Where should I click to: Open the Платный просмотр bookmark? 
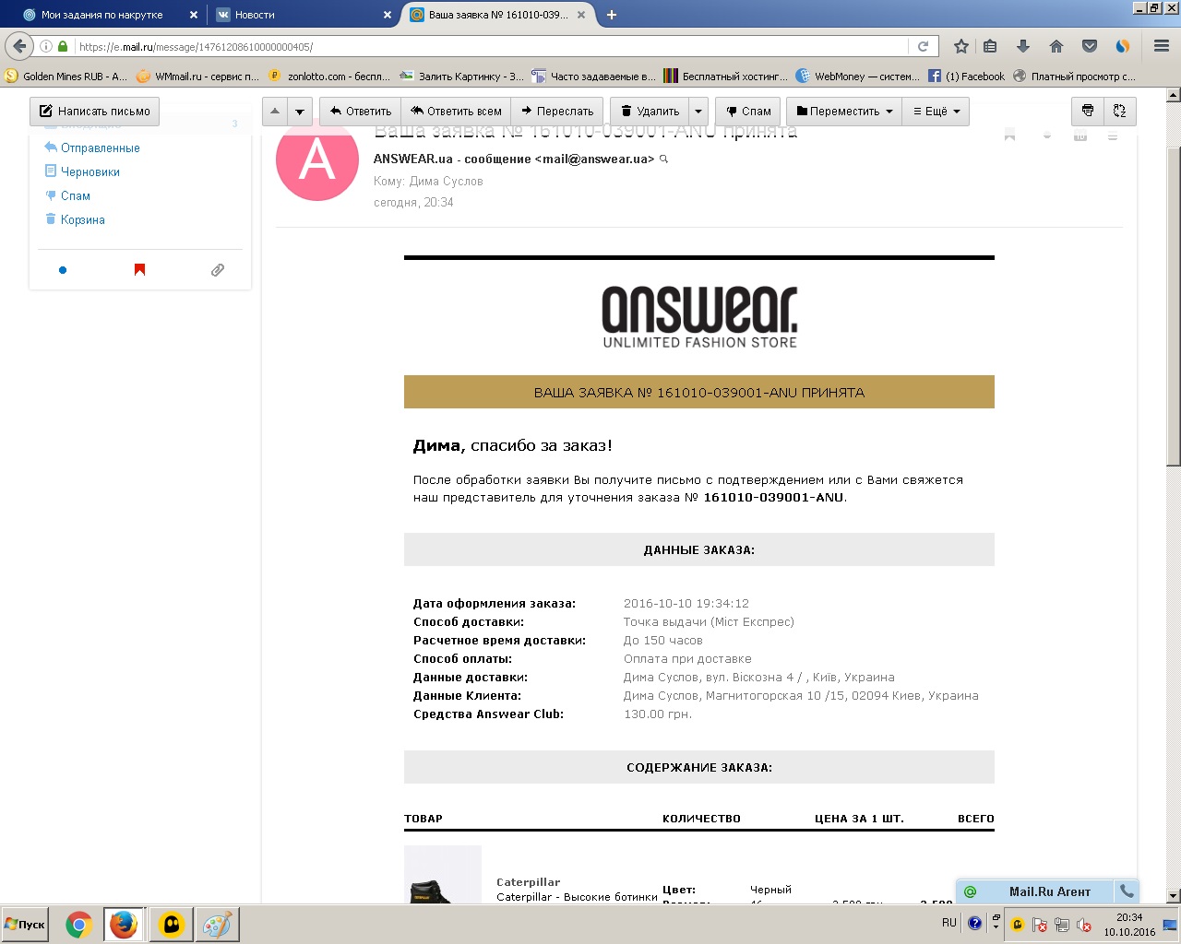(x=1074, y=77)
